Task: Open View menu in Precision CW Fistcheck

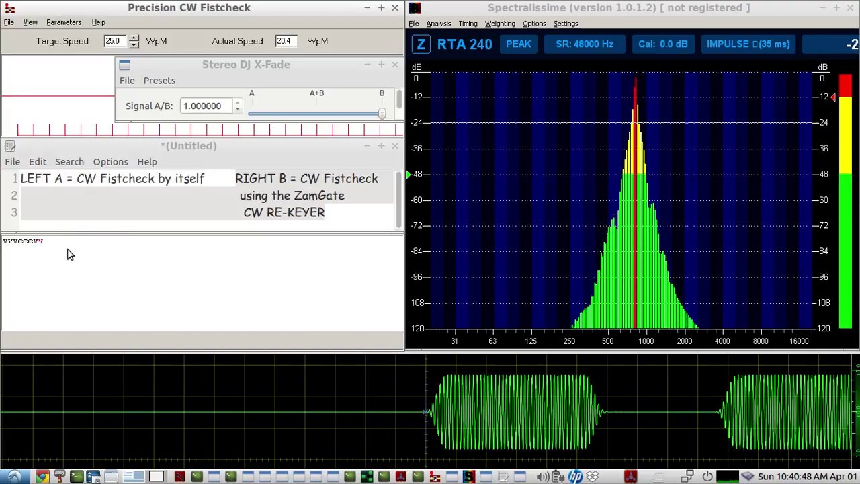Action: pos(30,22)
